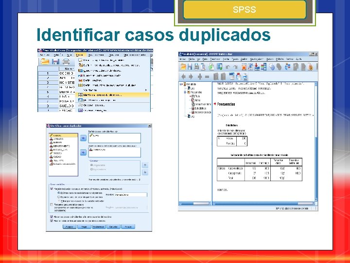Click Promote left-arrow icon in Viewer outline toolbar
350x263 pixels.
point(183,77)
